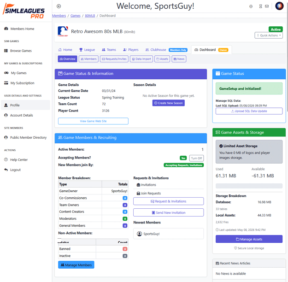Switch to the Teams tab
The width and height of the screenshot is (288, 282).
tap(109, 50)
